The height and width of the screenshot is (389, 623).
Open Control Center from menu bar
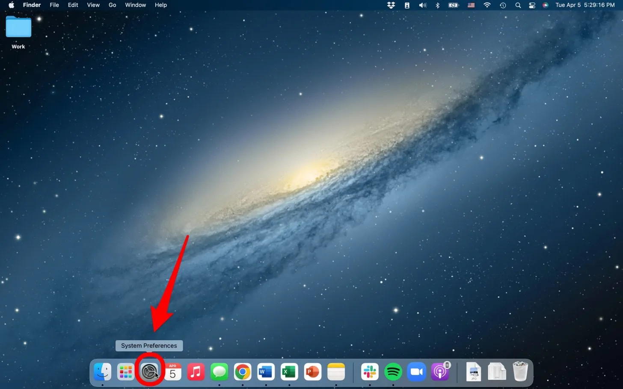click(532, 5)
